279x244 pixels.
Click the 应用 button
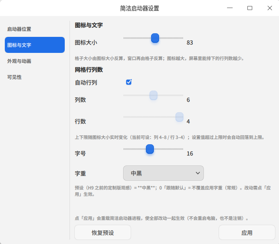247,232
